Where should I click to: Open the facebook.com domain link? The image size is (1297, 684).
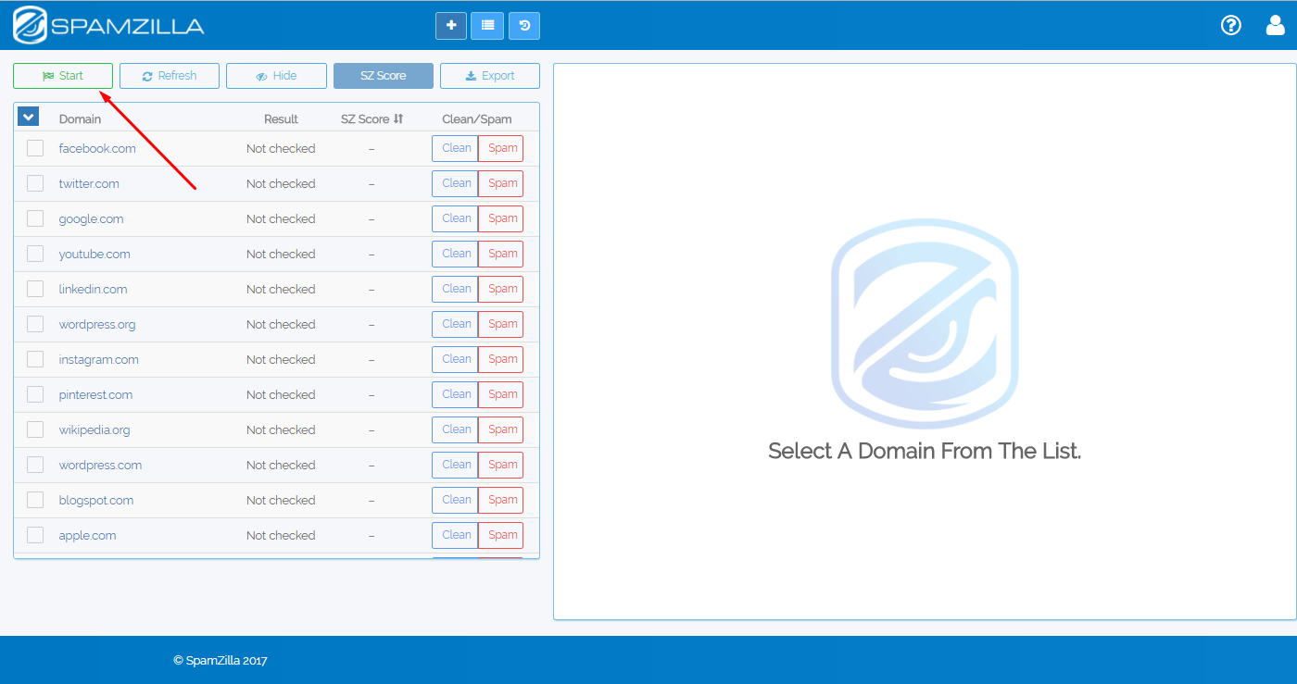click(97, 148)
